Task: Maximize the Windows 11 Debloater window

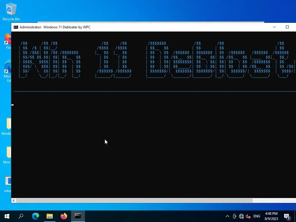Action: tap(287, 27)
